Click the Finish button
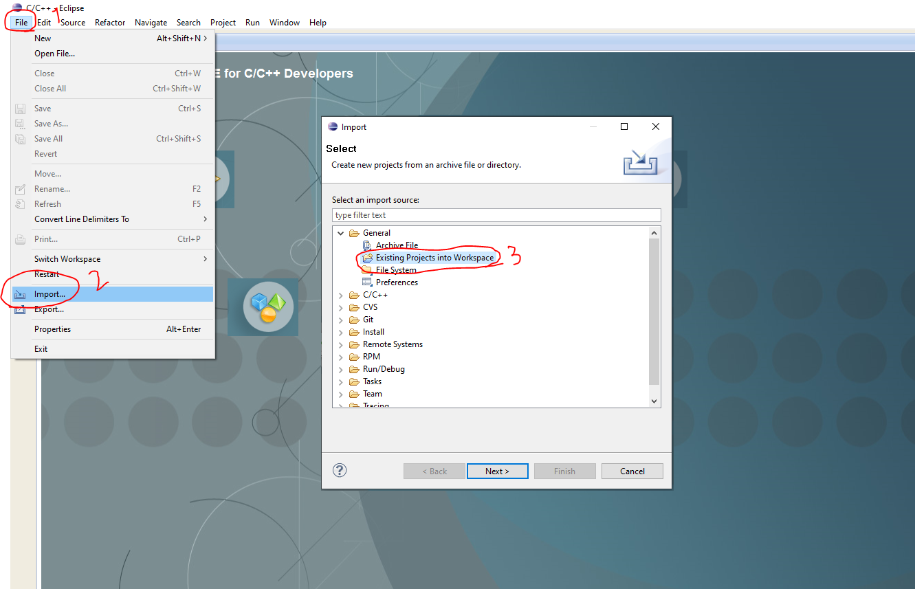 [x=564, y=471]
